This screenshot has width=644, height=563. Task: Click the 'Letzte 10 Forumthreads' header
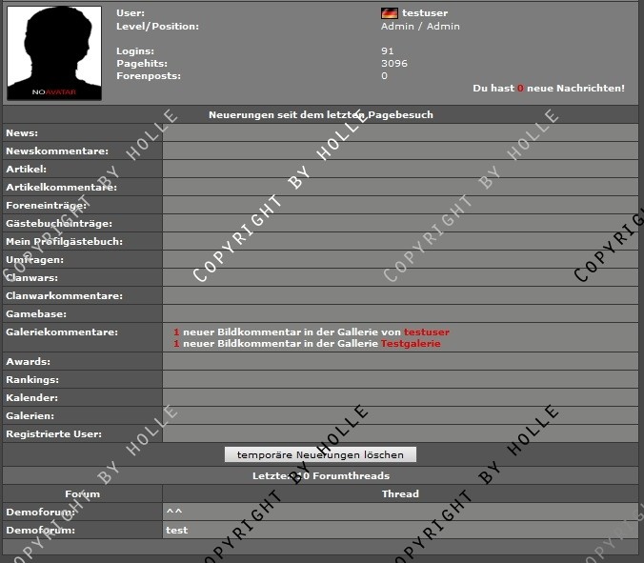321,475
